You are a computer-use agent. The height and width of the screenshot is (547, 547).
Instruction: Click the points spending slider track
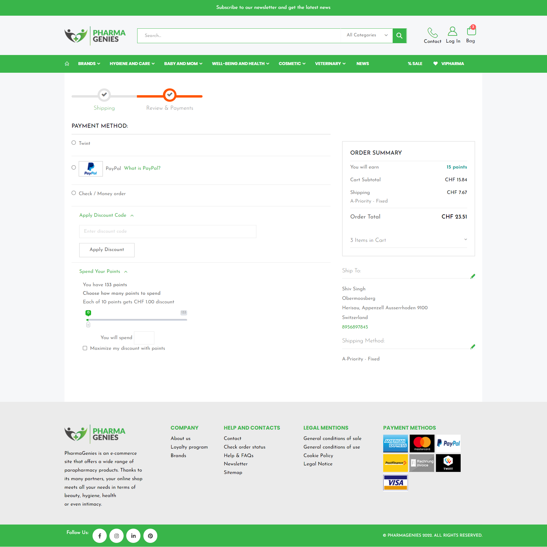[x=137, y=320]
